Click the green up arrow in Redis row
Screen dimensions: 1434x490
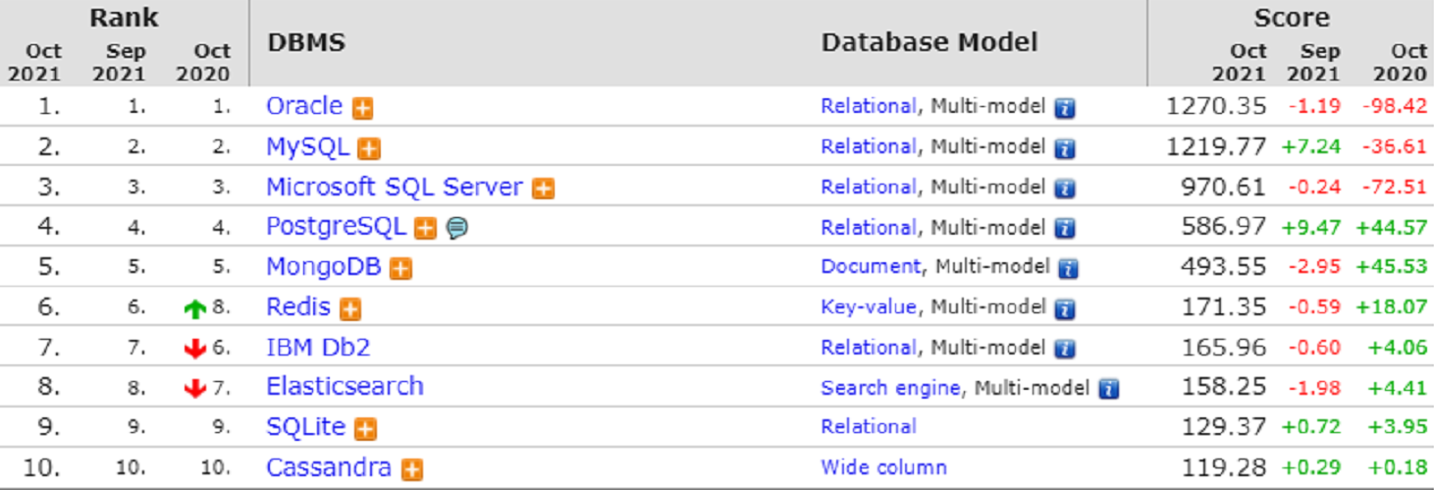coord(195,309)
